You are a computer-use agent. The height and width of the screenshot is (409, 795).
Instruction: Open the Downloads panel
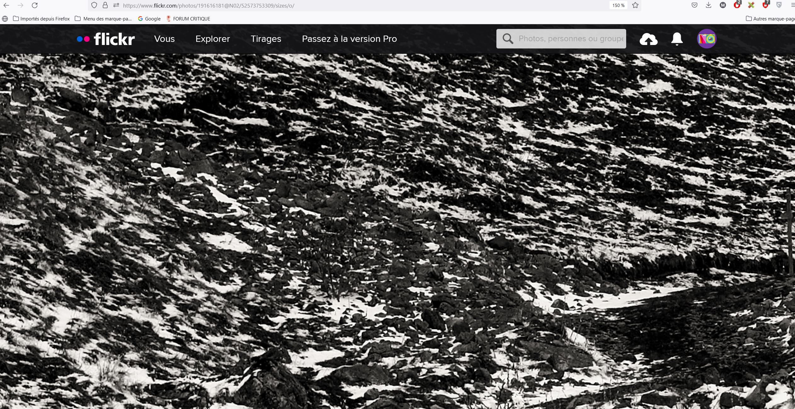click(x=708, y=5)
